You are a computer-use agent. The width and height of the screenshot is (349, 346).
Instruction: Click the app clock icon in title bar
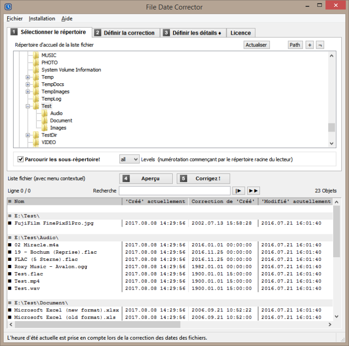coord(7,7)
